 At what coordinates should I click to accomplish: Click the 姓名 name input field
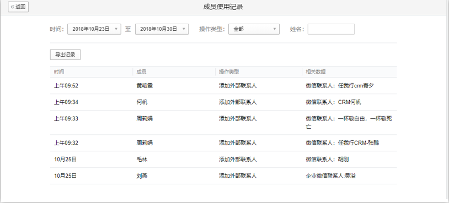click(x=331, y=29)
